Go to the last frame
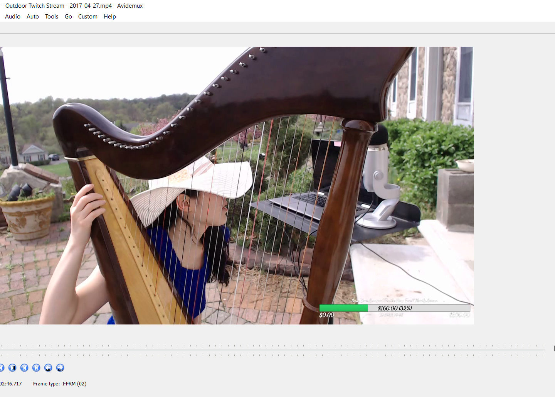The height and width of the screenshot is (397, 555). [36, 368]
